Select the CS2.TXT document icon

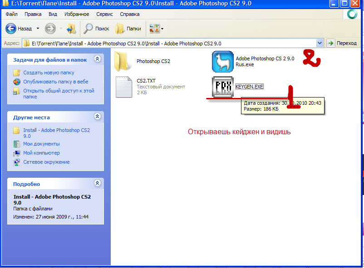click(124, 87)
